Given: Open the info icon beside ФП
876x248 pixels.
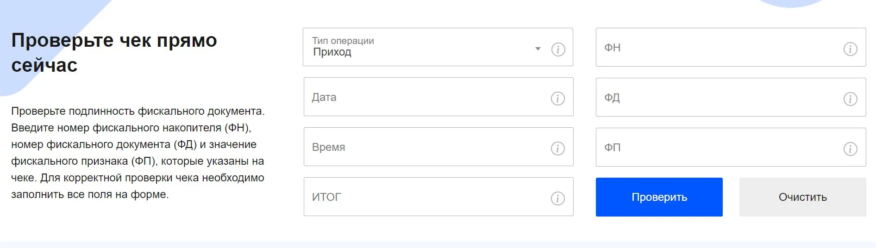Looking at the screenshot, I should point(850,149).
